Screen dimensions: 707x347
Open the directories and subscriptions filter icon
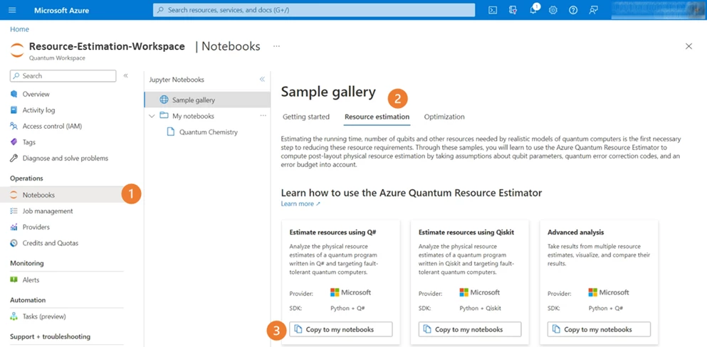pyautogui.click(x=513, y=10)
